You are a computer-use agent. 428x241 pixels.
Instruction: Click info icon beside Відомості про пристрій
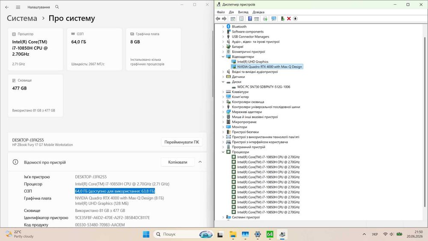(x=15, y=162)
